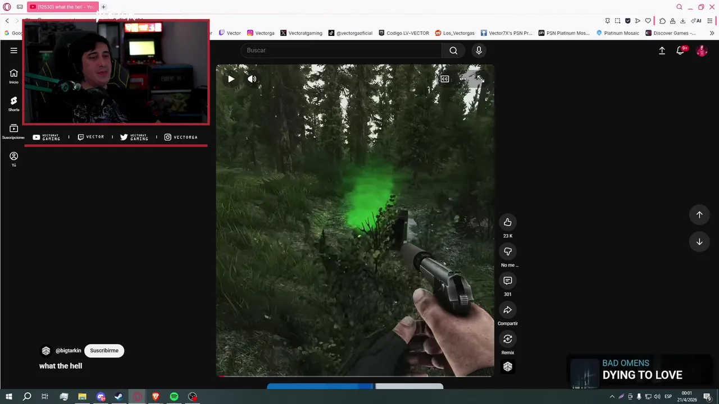Open File Explorer from the taskbar

coord(82,397)
